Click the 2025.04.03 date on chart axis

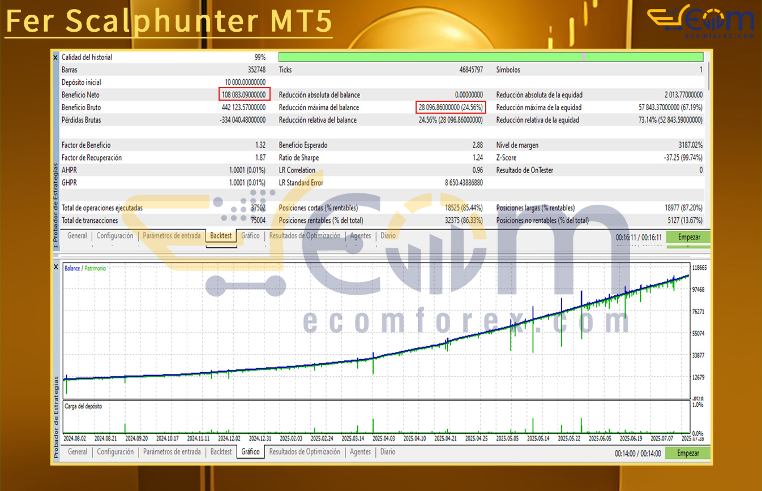point(384,438)
